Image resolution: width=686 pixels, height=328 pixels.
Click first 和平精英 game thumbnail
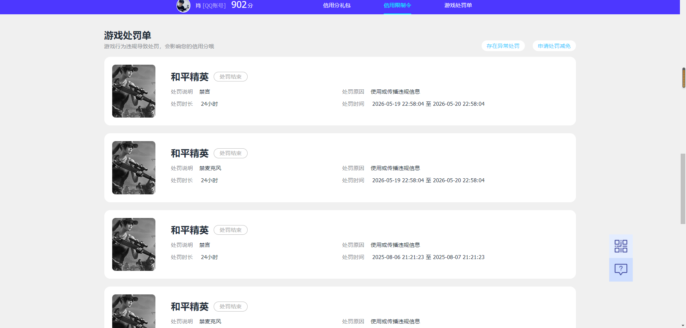click(x=134, y=91)
